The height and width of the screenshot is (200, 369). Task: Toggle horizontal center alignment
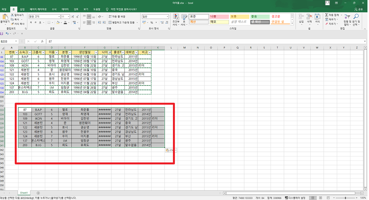click(x=89, y=22)
